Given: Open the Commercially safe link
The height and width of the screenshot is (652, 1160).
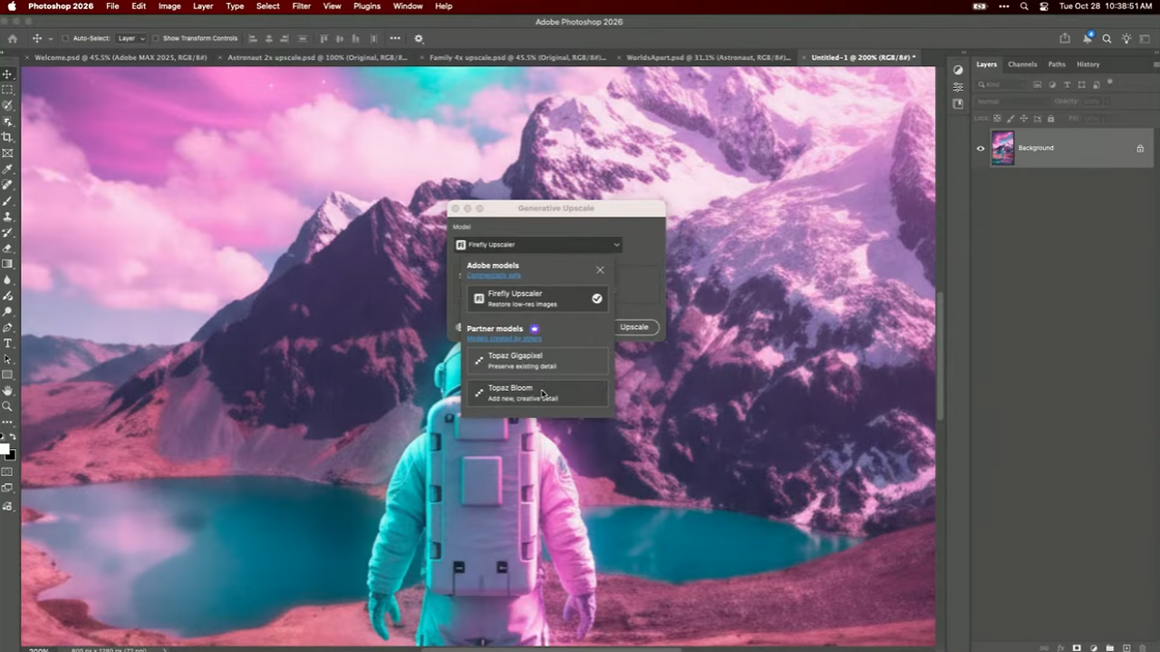Looking at the screenshot, I should click(x=494, y=275).
